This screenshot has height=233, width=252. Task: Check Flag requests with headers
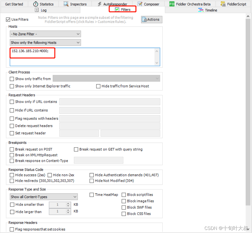pos(12,119)
